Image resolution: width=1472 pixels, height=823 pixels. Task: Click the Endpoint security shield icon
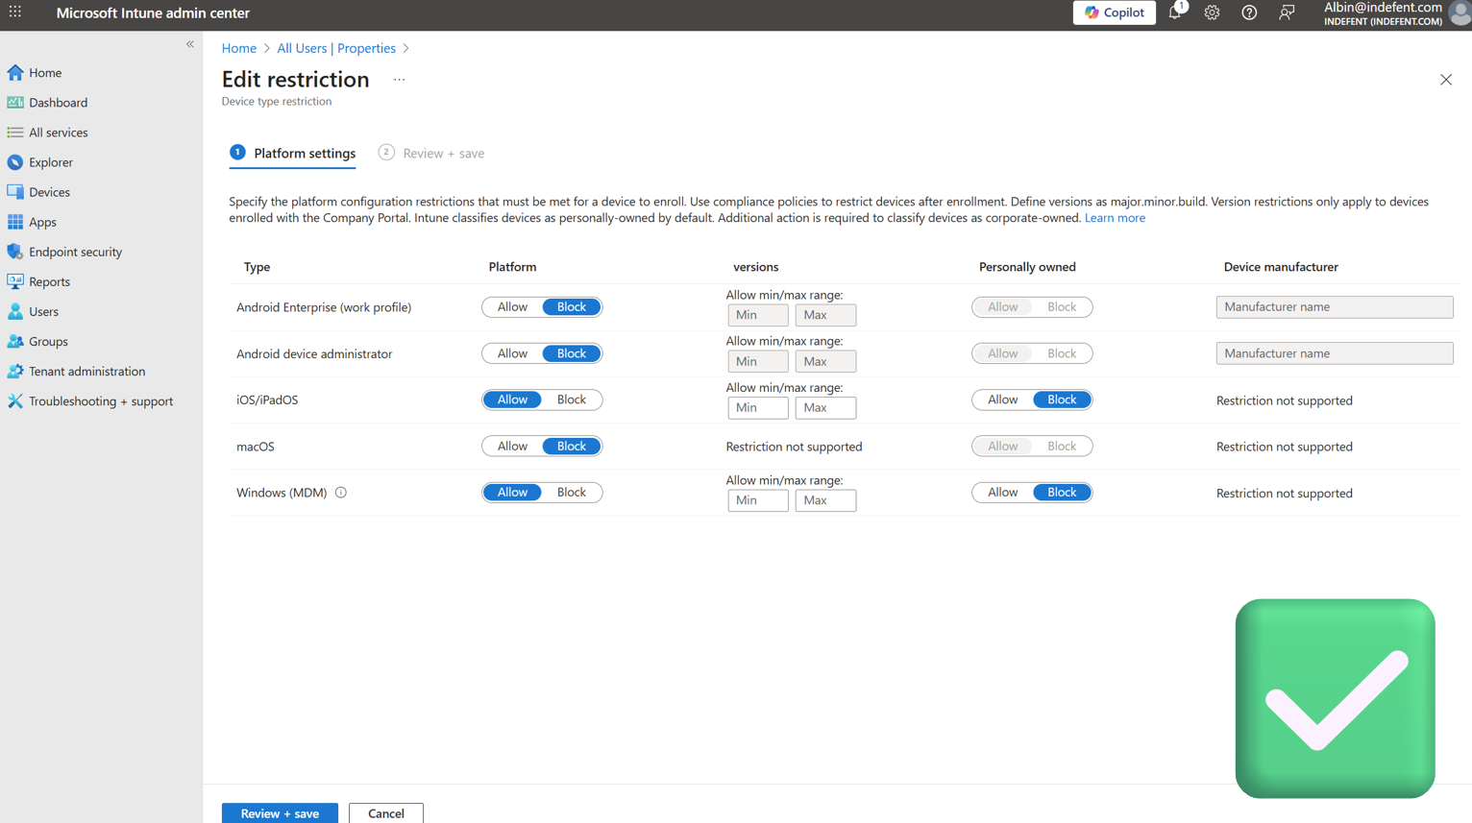(15, 252)
